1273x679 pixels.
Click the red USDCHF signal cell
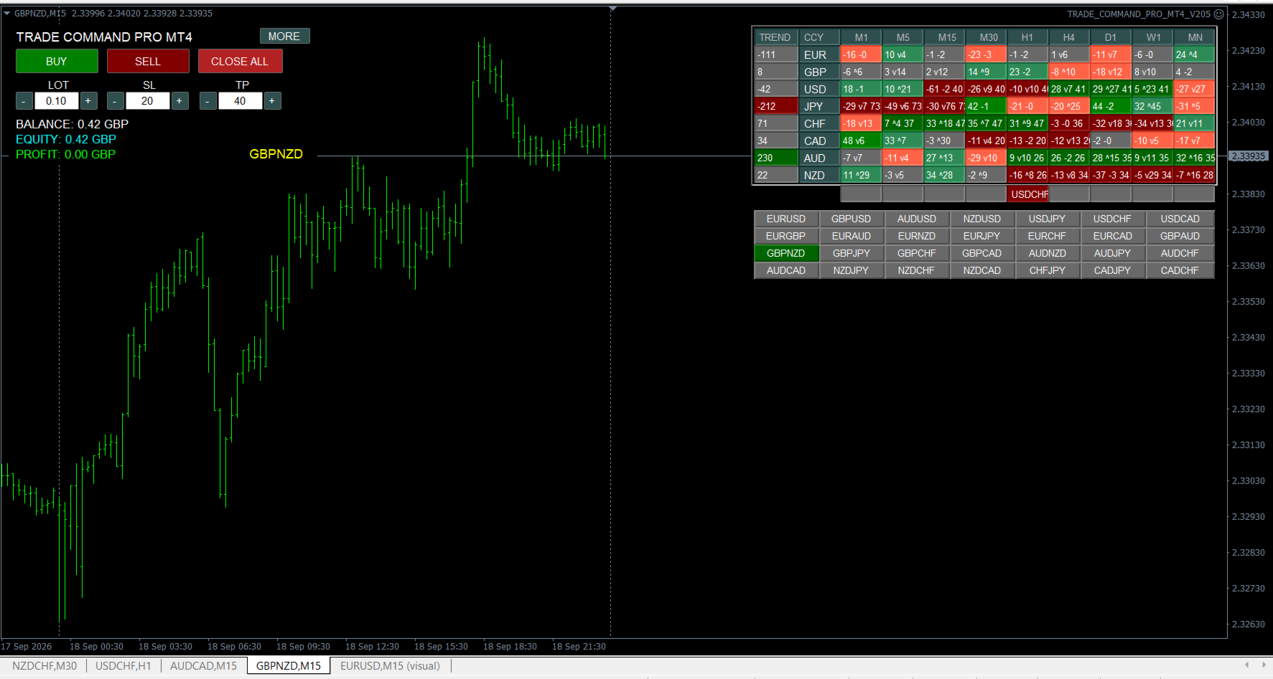[1028, 194]
